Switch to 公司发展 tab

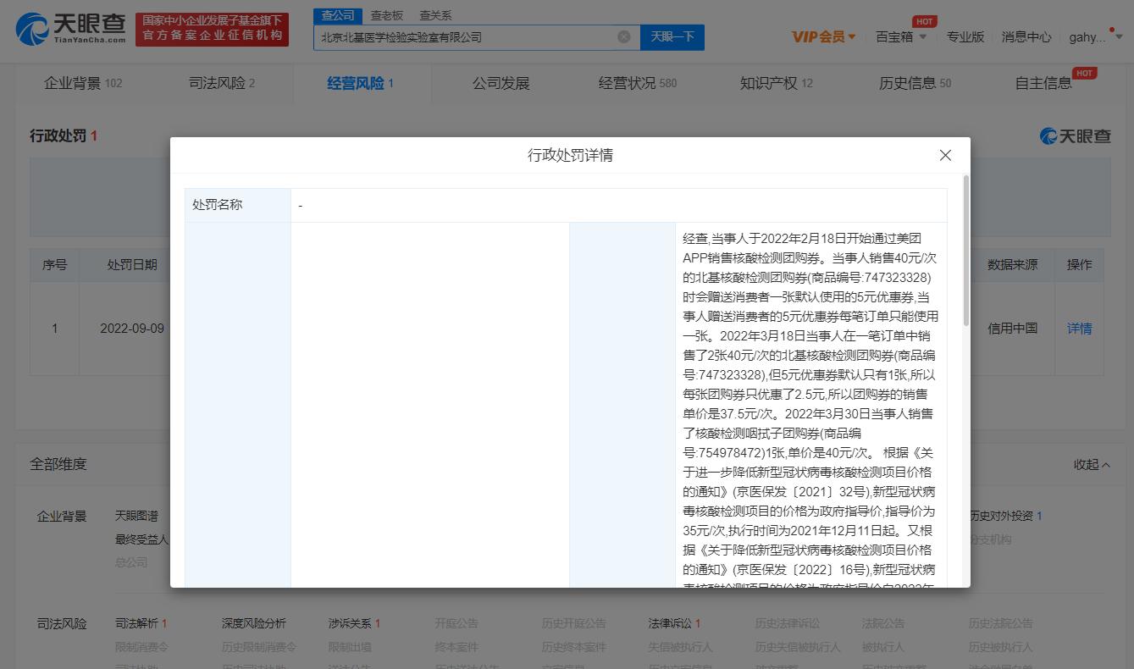tap(501, 83)
